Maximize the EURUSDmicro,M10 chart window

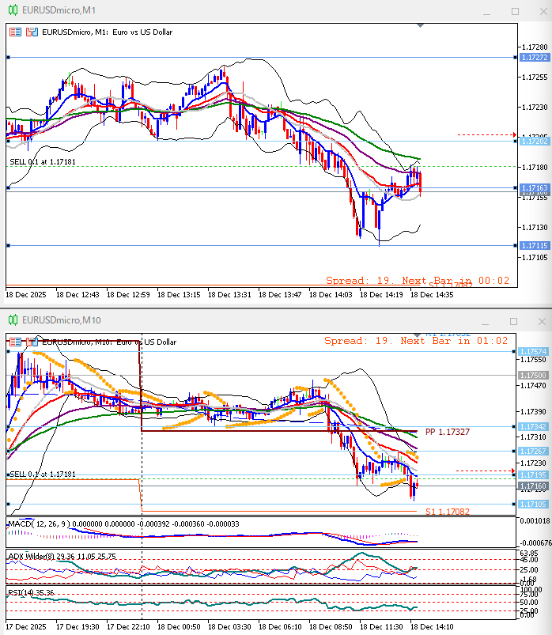click(516, 321)
